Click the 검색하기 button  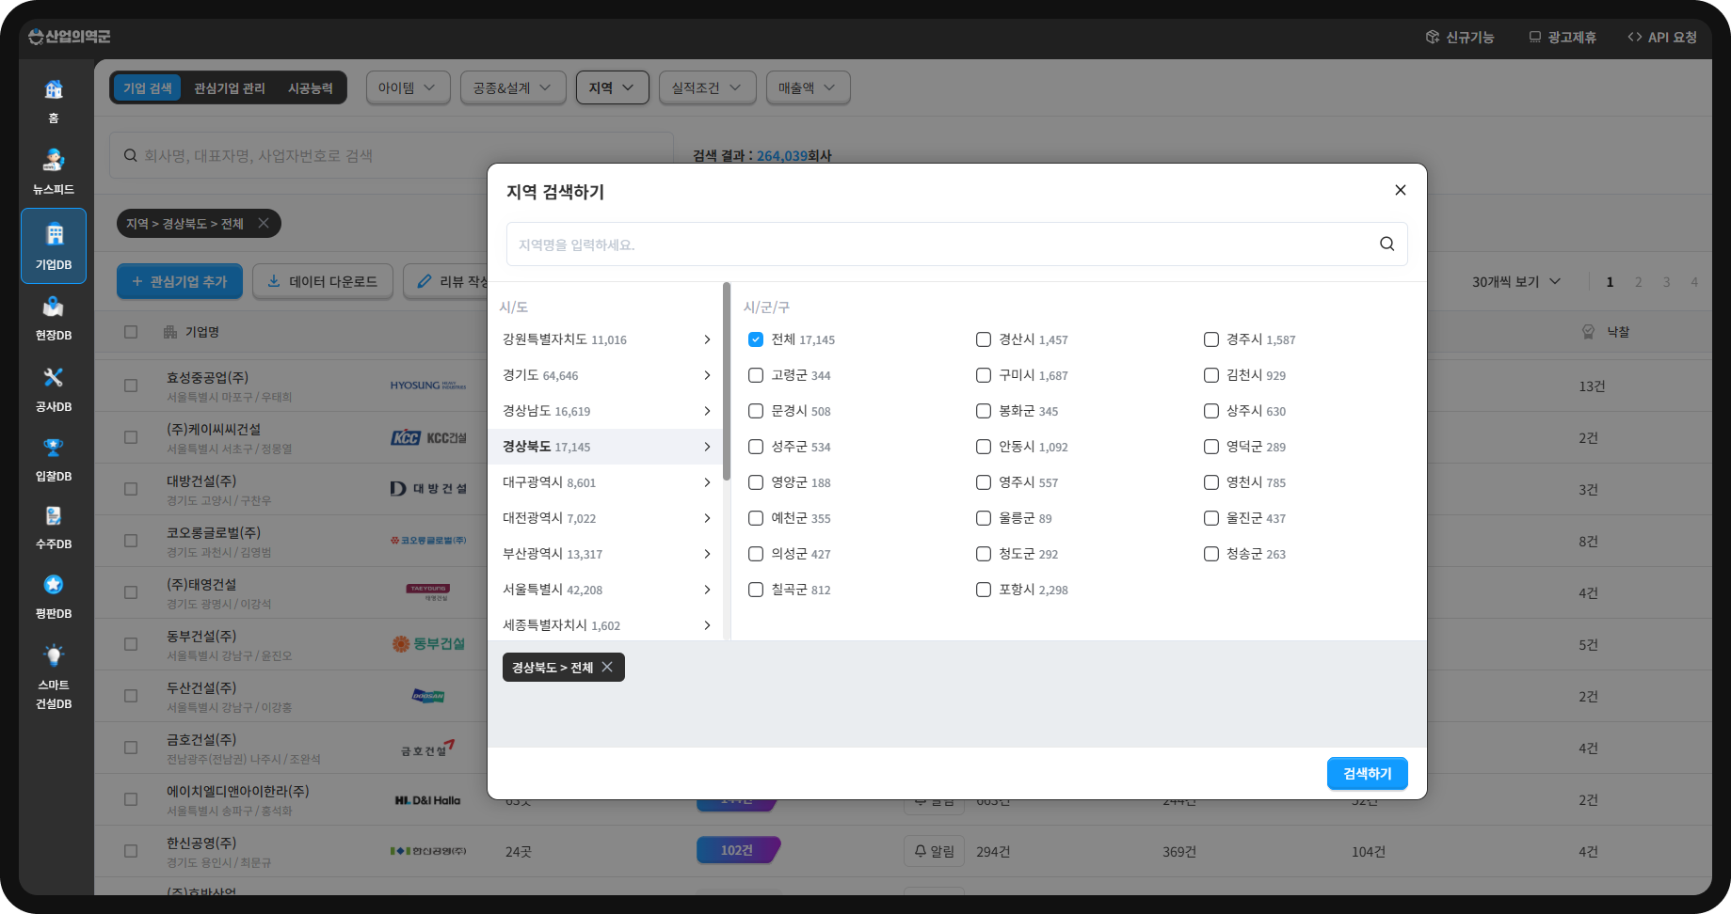(1368, 773)
